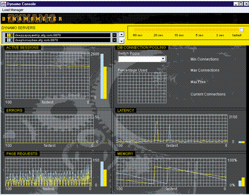Click the yellow Memory level bar
The width and height of the screenshot is (249, 195).
click(x=243, y=182)
